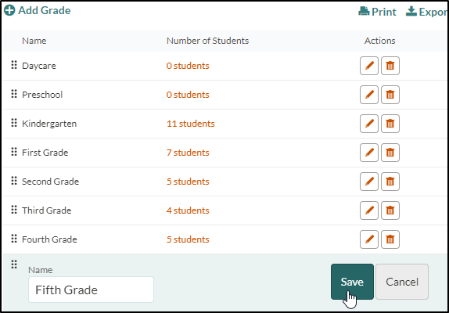This screenshot has height=313, width=449.
Task: Click the drag handle beside Third Grade
Action: click(x=14, y=210)
